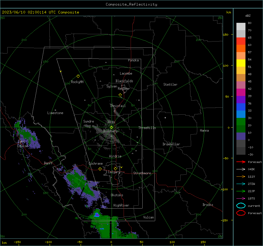Click the Blackfalds label

[124, 81]
